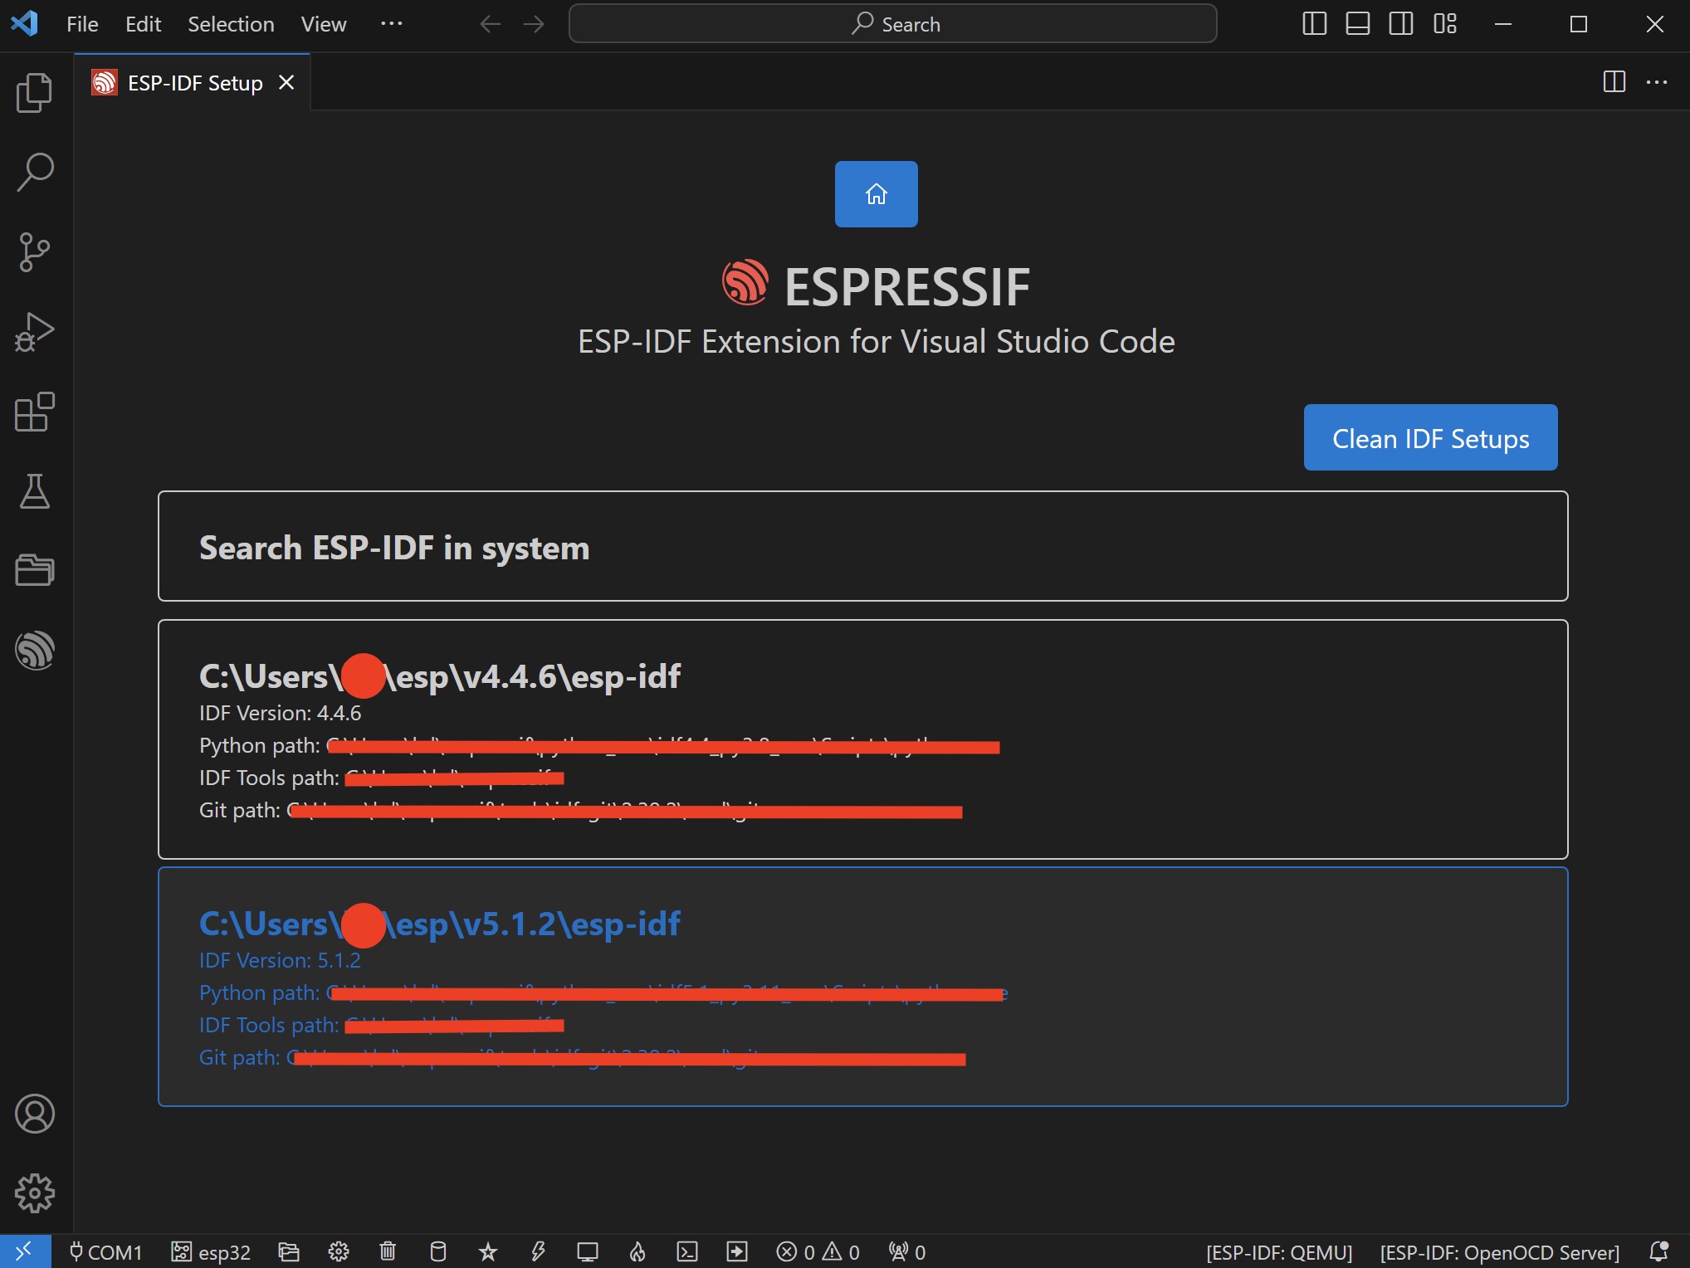Select serial port COM1 in status bar
1690x1268 pixels.
[x=105, y=1251]
